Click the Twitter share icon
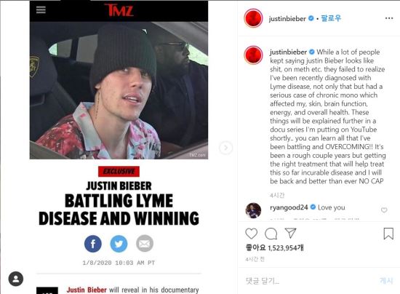400x294 pixels. pyautogui.click(x=119, y=244)
